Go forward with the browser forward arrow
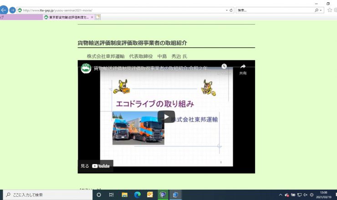This screenshot has height=200, width=337. pos(12,10)
